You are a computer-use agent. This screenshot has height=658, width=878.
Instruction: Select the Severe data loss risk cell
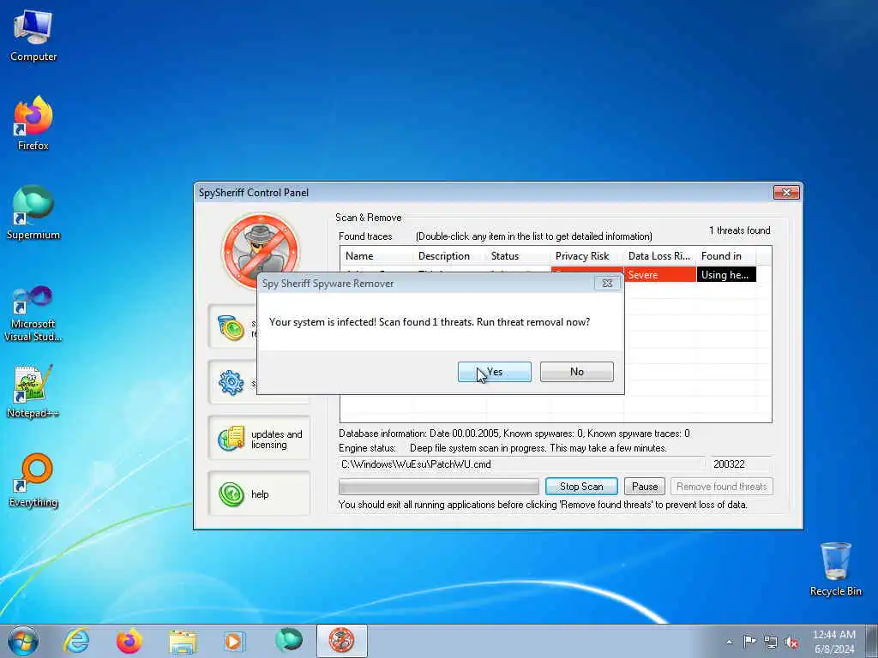point(659,274)
